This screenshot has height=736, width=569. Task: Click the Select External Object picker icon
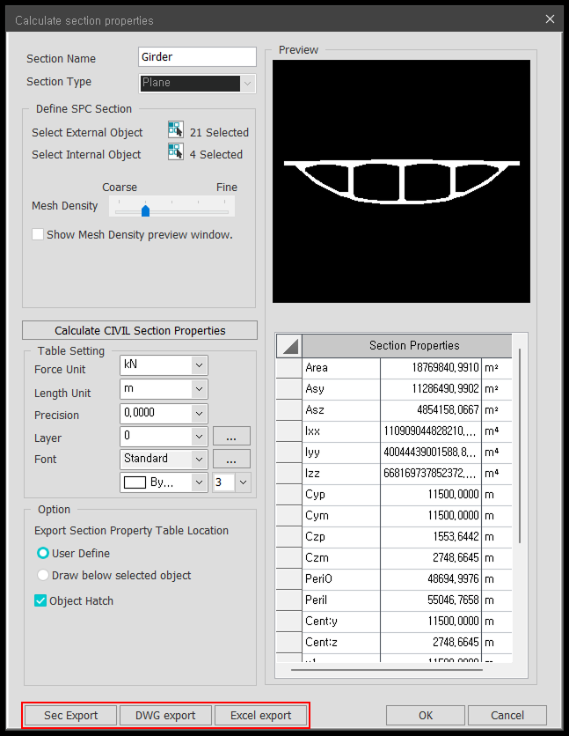point(176,129)
